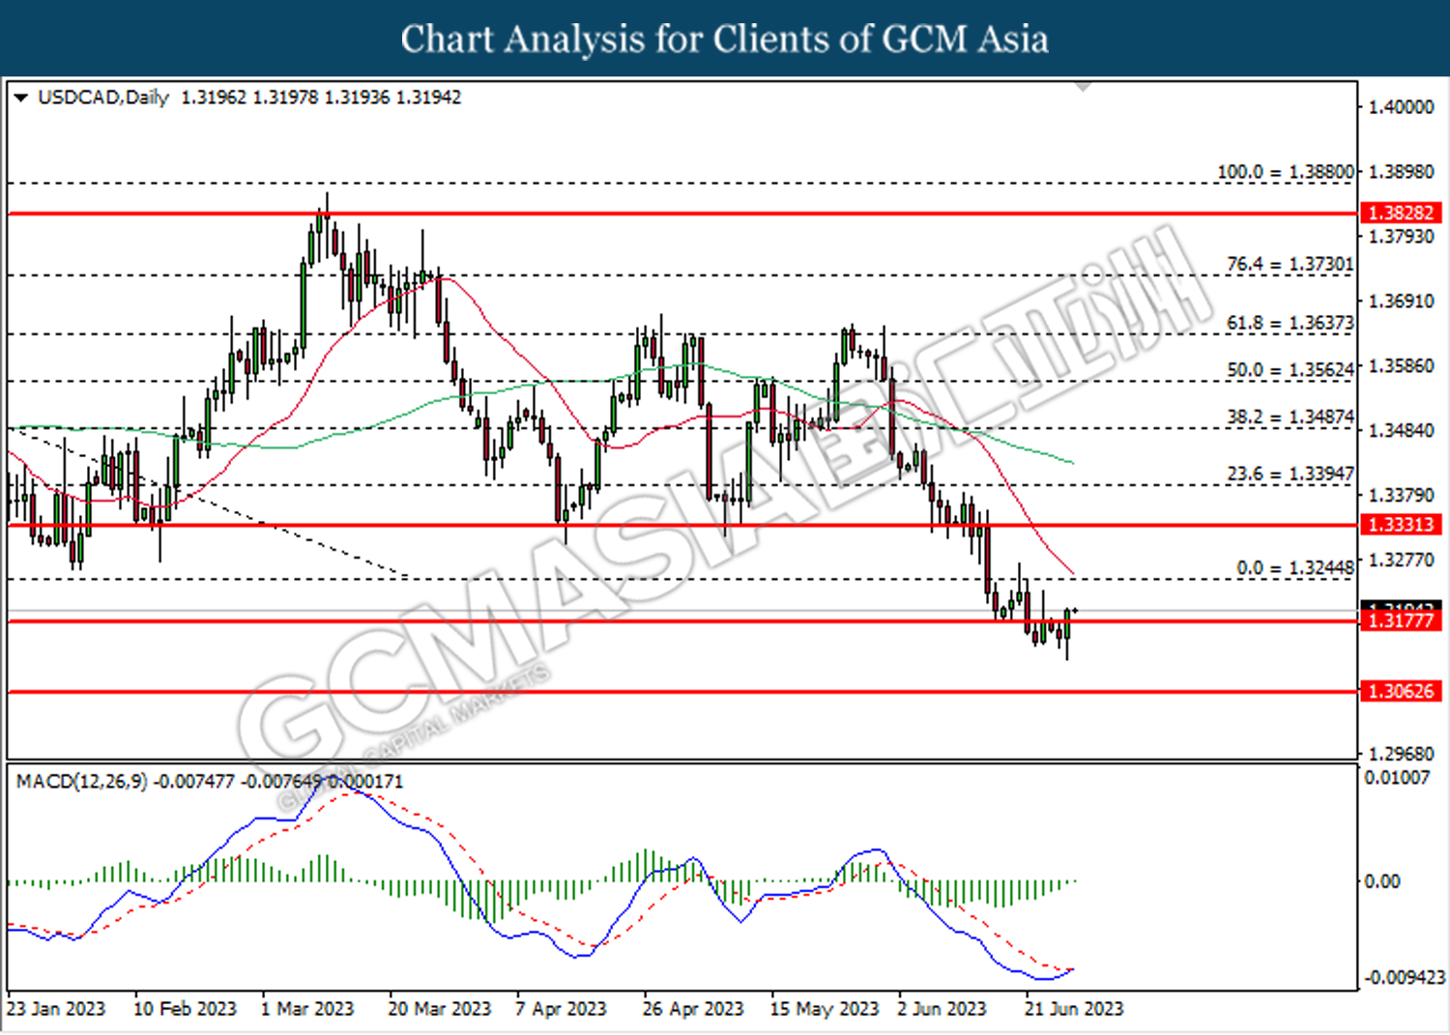Screen dimensions: 1450x1035
Task: Select the 100.0 = 1.38800 Fibonacci label
Action: coord(1286,172)
